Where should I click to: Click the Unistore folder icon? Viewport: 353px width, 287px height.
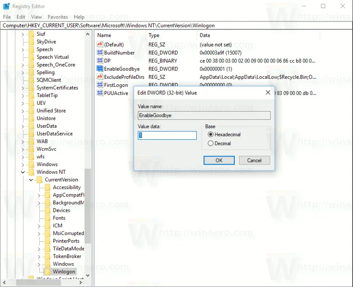point(32,118)
